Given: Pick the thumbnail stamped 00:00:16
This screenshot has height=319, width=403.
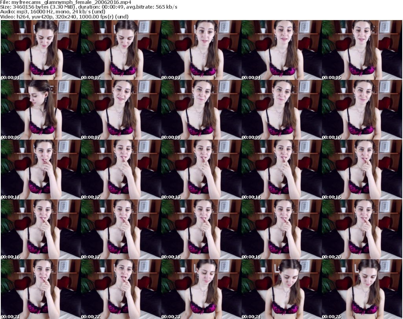Looking at the screenshot, I should (x=41, y=230).
